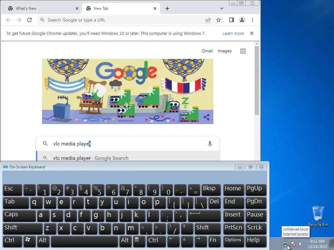
Task: Click the Chrome page vertical scrollbar
Action: [x=257, y=81]
